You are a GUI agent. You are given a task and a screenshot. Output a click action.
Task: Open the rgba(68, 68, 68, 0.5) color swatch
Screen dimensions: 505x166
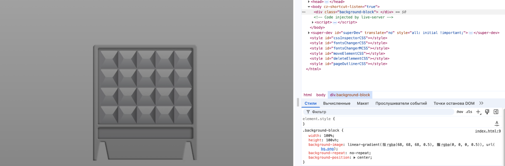(384, 145)
